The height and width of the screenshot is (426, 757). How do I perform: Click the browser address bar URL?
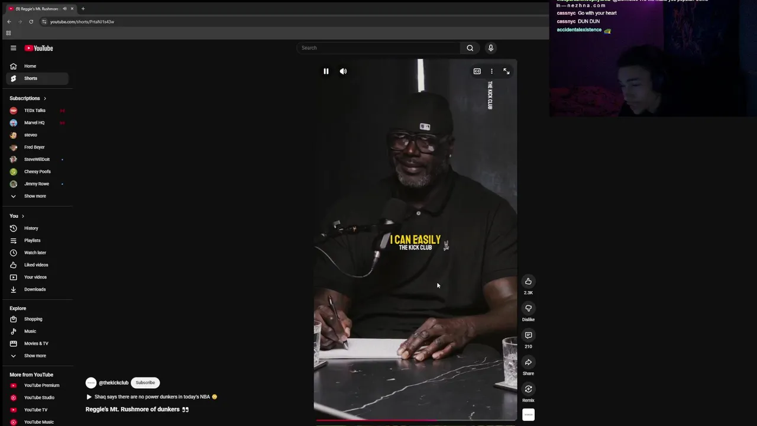click(82, 21)
